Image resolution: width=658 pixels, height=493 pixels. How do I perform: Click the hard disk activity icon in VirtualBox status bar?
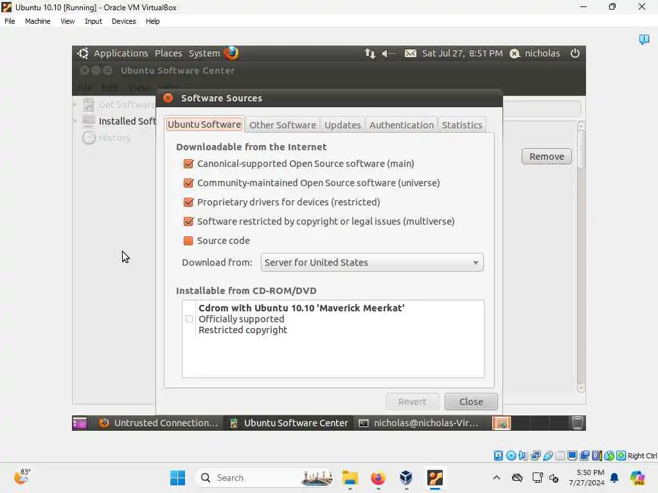tap(498, 456)
